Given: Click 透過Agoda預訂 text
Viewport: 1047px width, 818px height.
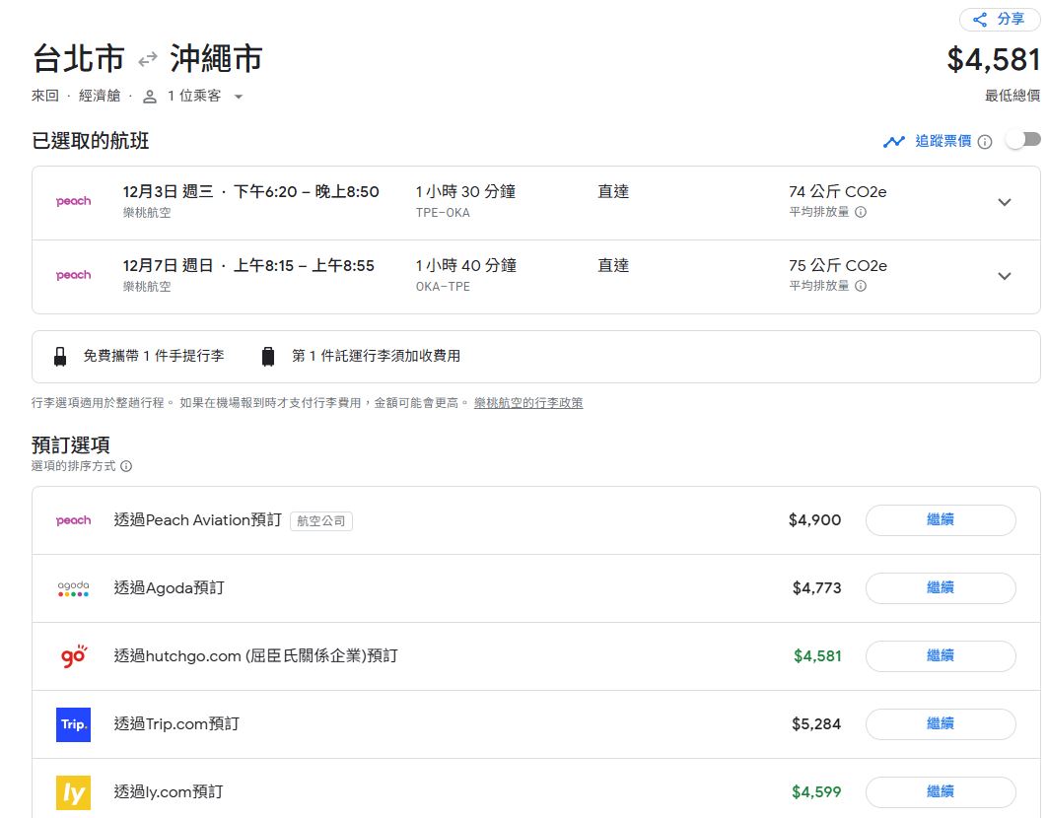Looking at the screenshot, I should pyautogui.click(x=169, y=588).
